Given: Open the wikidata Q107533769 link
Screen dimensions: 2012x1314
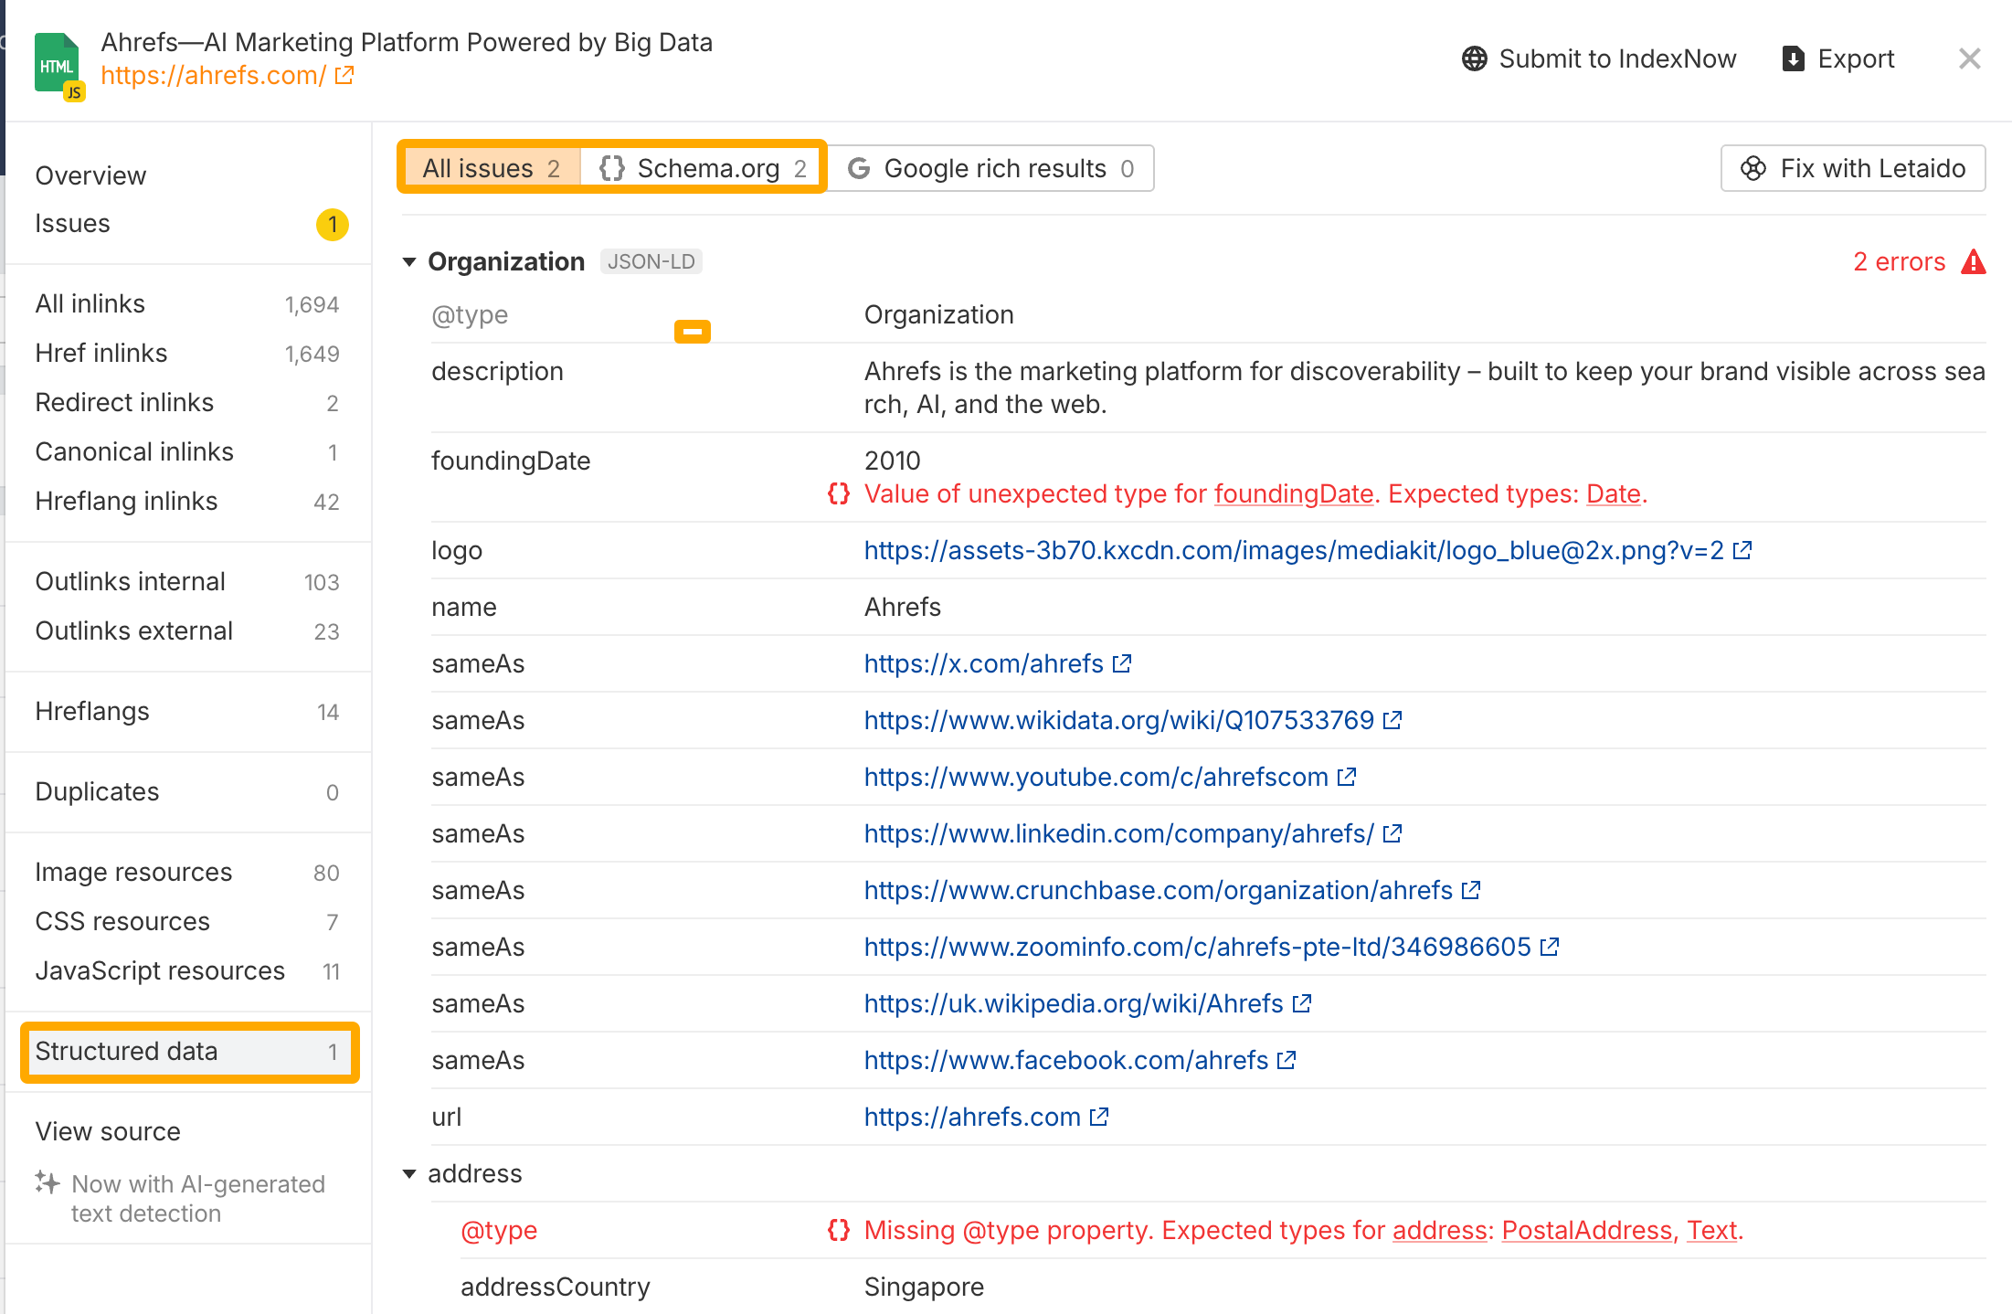Looking at the screenshot, I should click(x=1118, y=720).
